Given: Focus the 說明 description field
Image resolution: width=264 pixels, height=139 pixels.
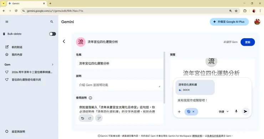Looking at the screenshot, I should coord(119,85).
